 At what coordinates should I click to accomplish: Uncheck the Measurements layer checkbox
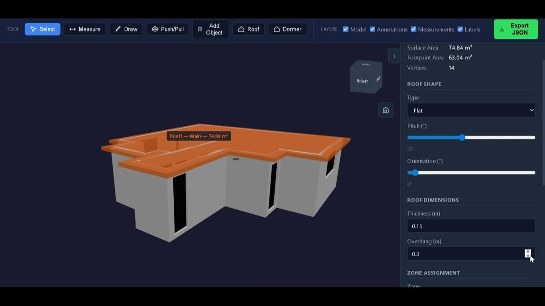pos(413,29)
